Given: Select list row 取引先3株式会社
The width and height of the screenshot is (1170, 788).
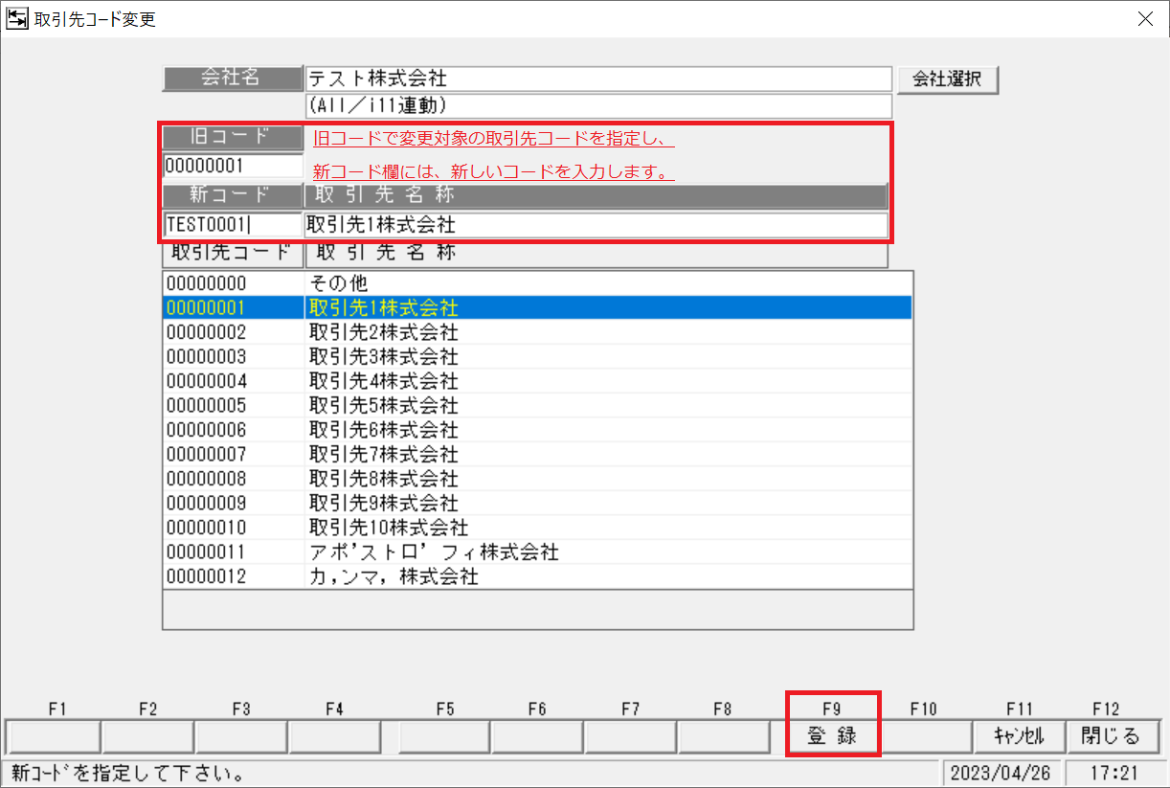Looking at the screenshot, I should coord(537,357).
